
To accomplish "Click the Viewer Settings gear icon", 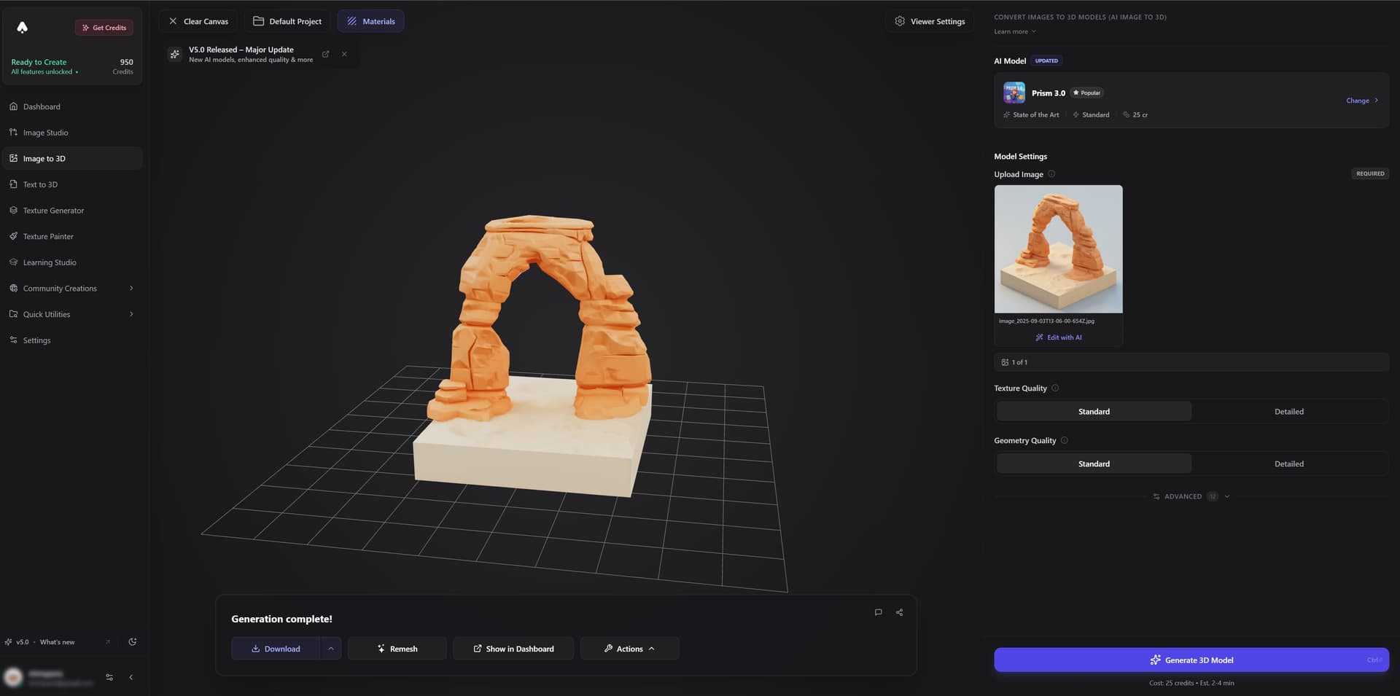I will tap(900, 21).
